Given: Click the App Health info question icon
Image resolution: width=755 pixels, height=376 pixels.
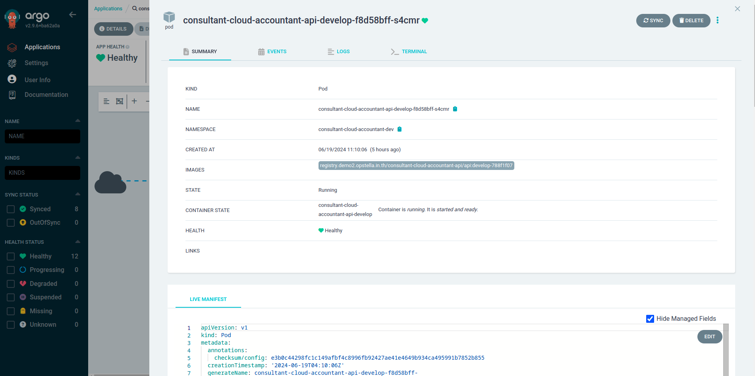Looking at the screenshot, I should point(127,47).
